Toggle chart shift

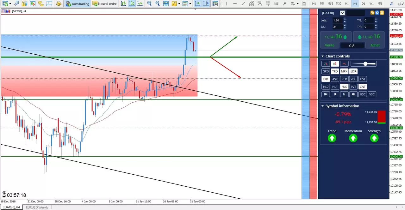[206, 4]
